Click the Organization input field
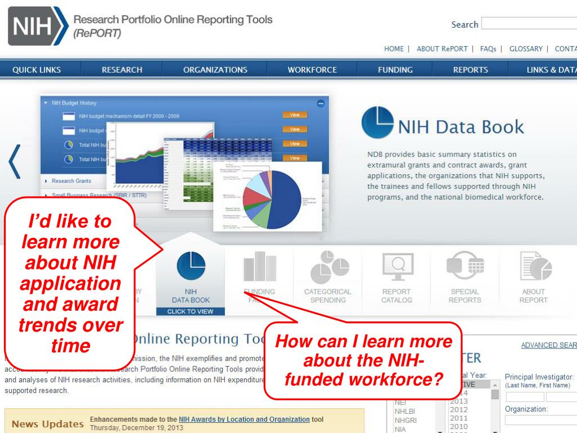The image size is (577, 433). pyautogui.click(x=541, y=420)
